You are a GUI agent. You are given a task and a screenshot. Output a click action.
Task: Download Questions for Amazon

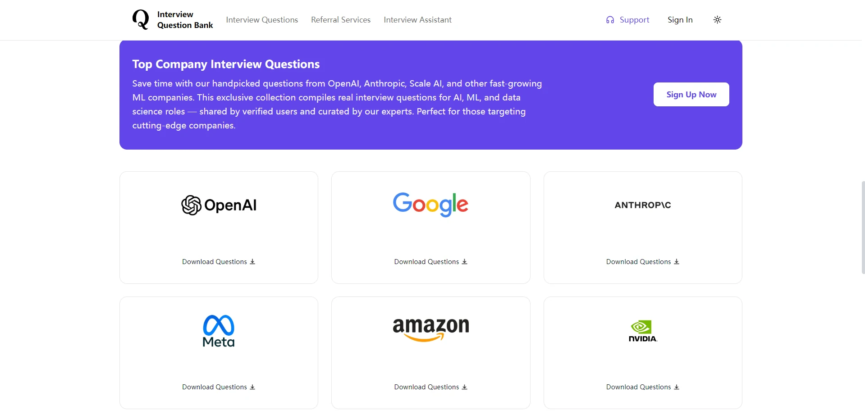point(430,387)
